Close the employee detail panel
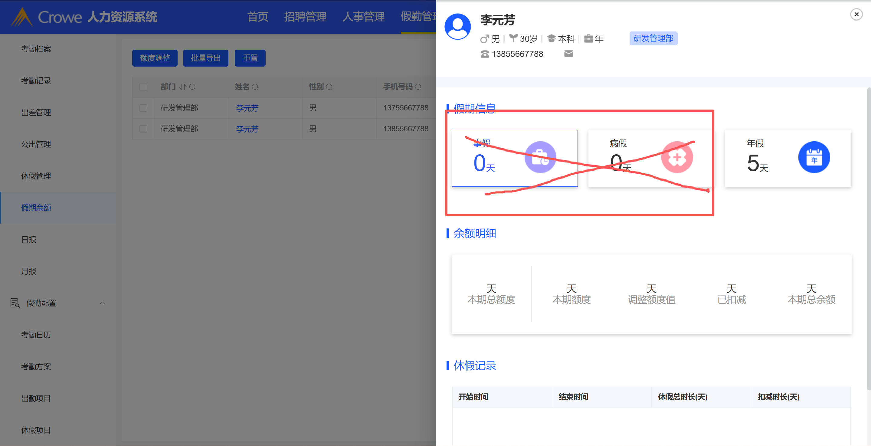 coord(856,14)
